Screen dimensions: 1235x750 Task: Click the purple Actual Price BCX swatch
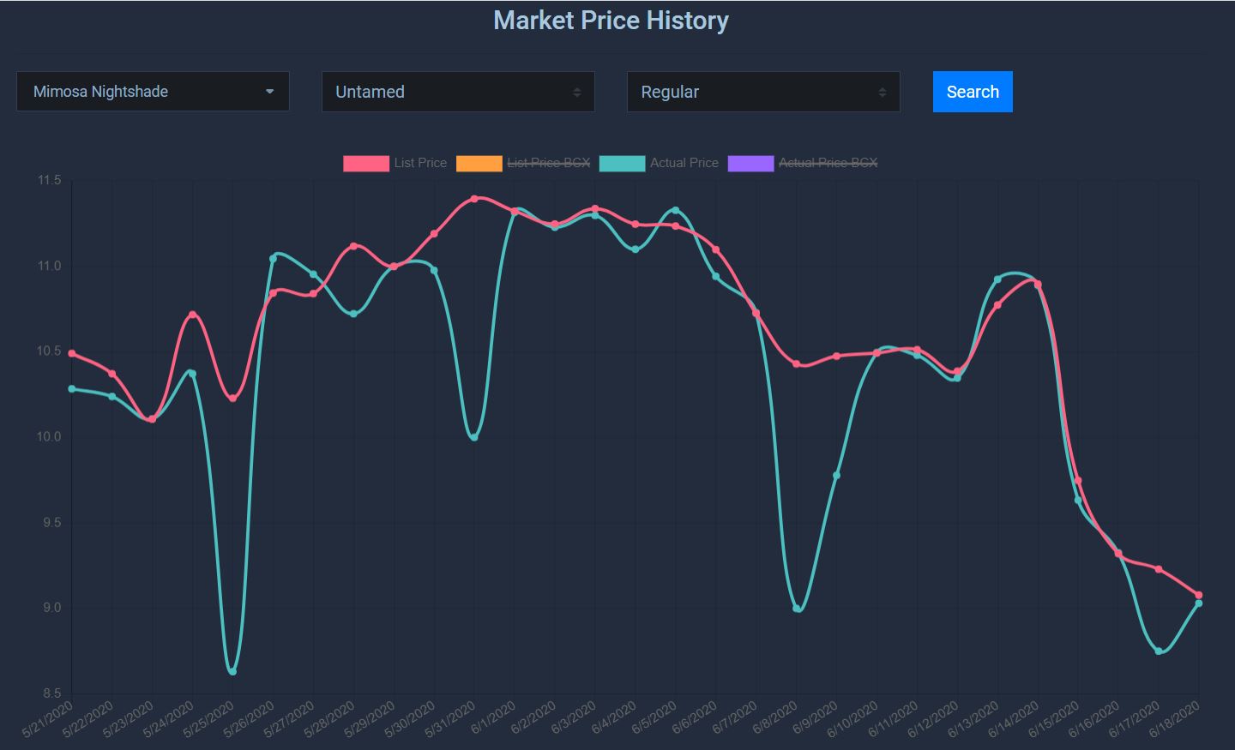(x=750, y=163)
